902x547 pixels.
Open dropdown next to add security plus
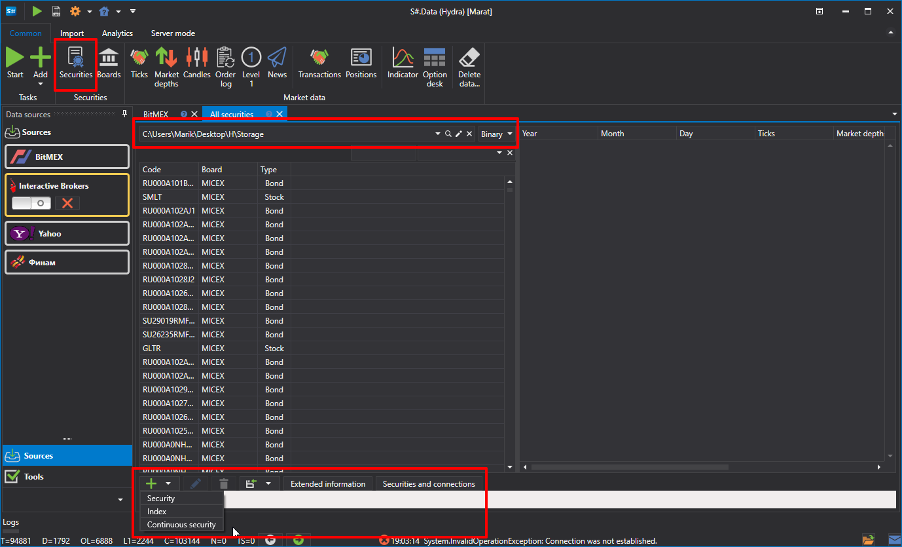(x=168, y=484)
